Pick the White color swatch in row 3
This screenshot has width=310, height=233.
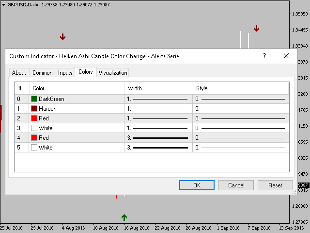(34, 128)
